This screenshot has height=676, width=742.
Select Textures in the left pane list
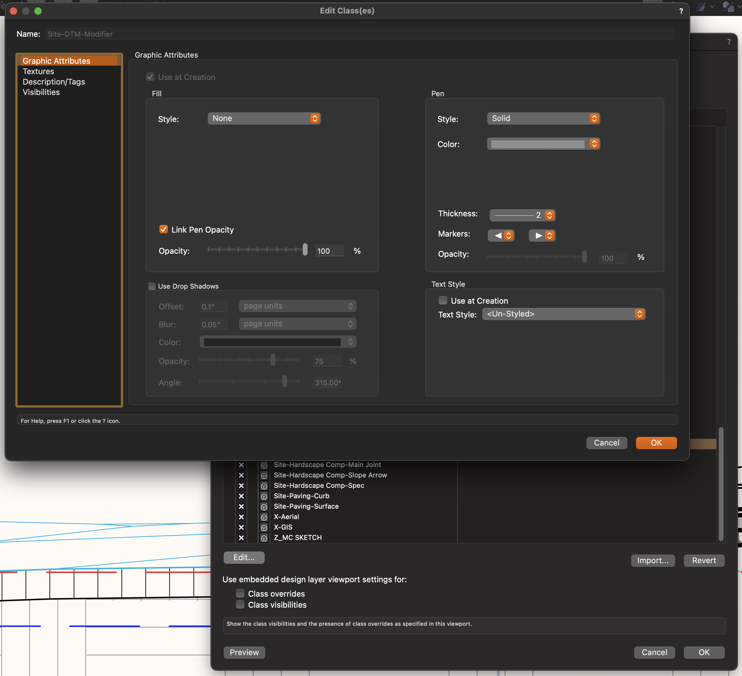click(38, 71)
